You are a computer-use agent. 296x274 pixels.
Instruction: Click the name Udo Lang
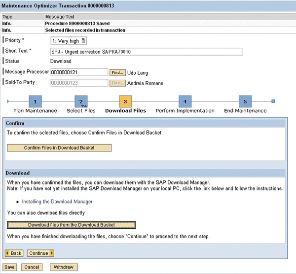coord(138,73)
